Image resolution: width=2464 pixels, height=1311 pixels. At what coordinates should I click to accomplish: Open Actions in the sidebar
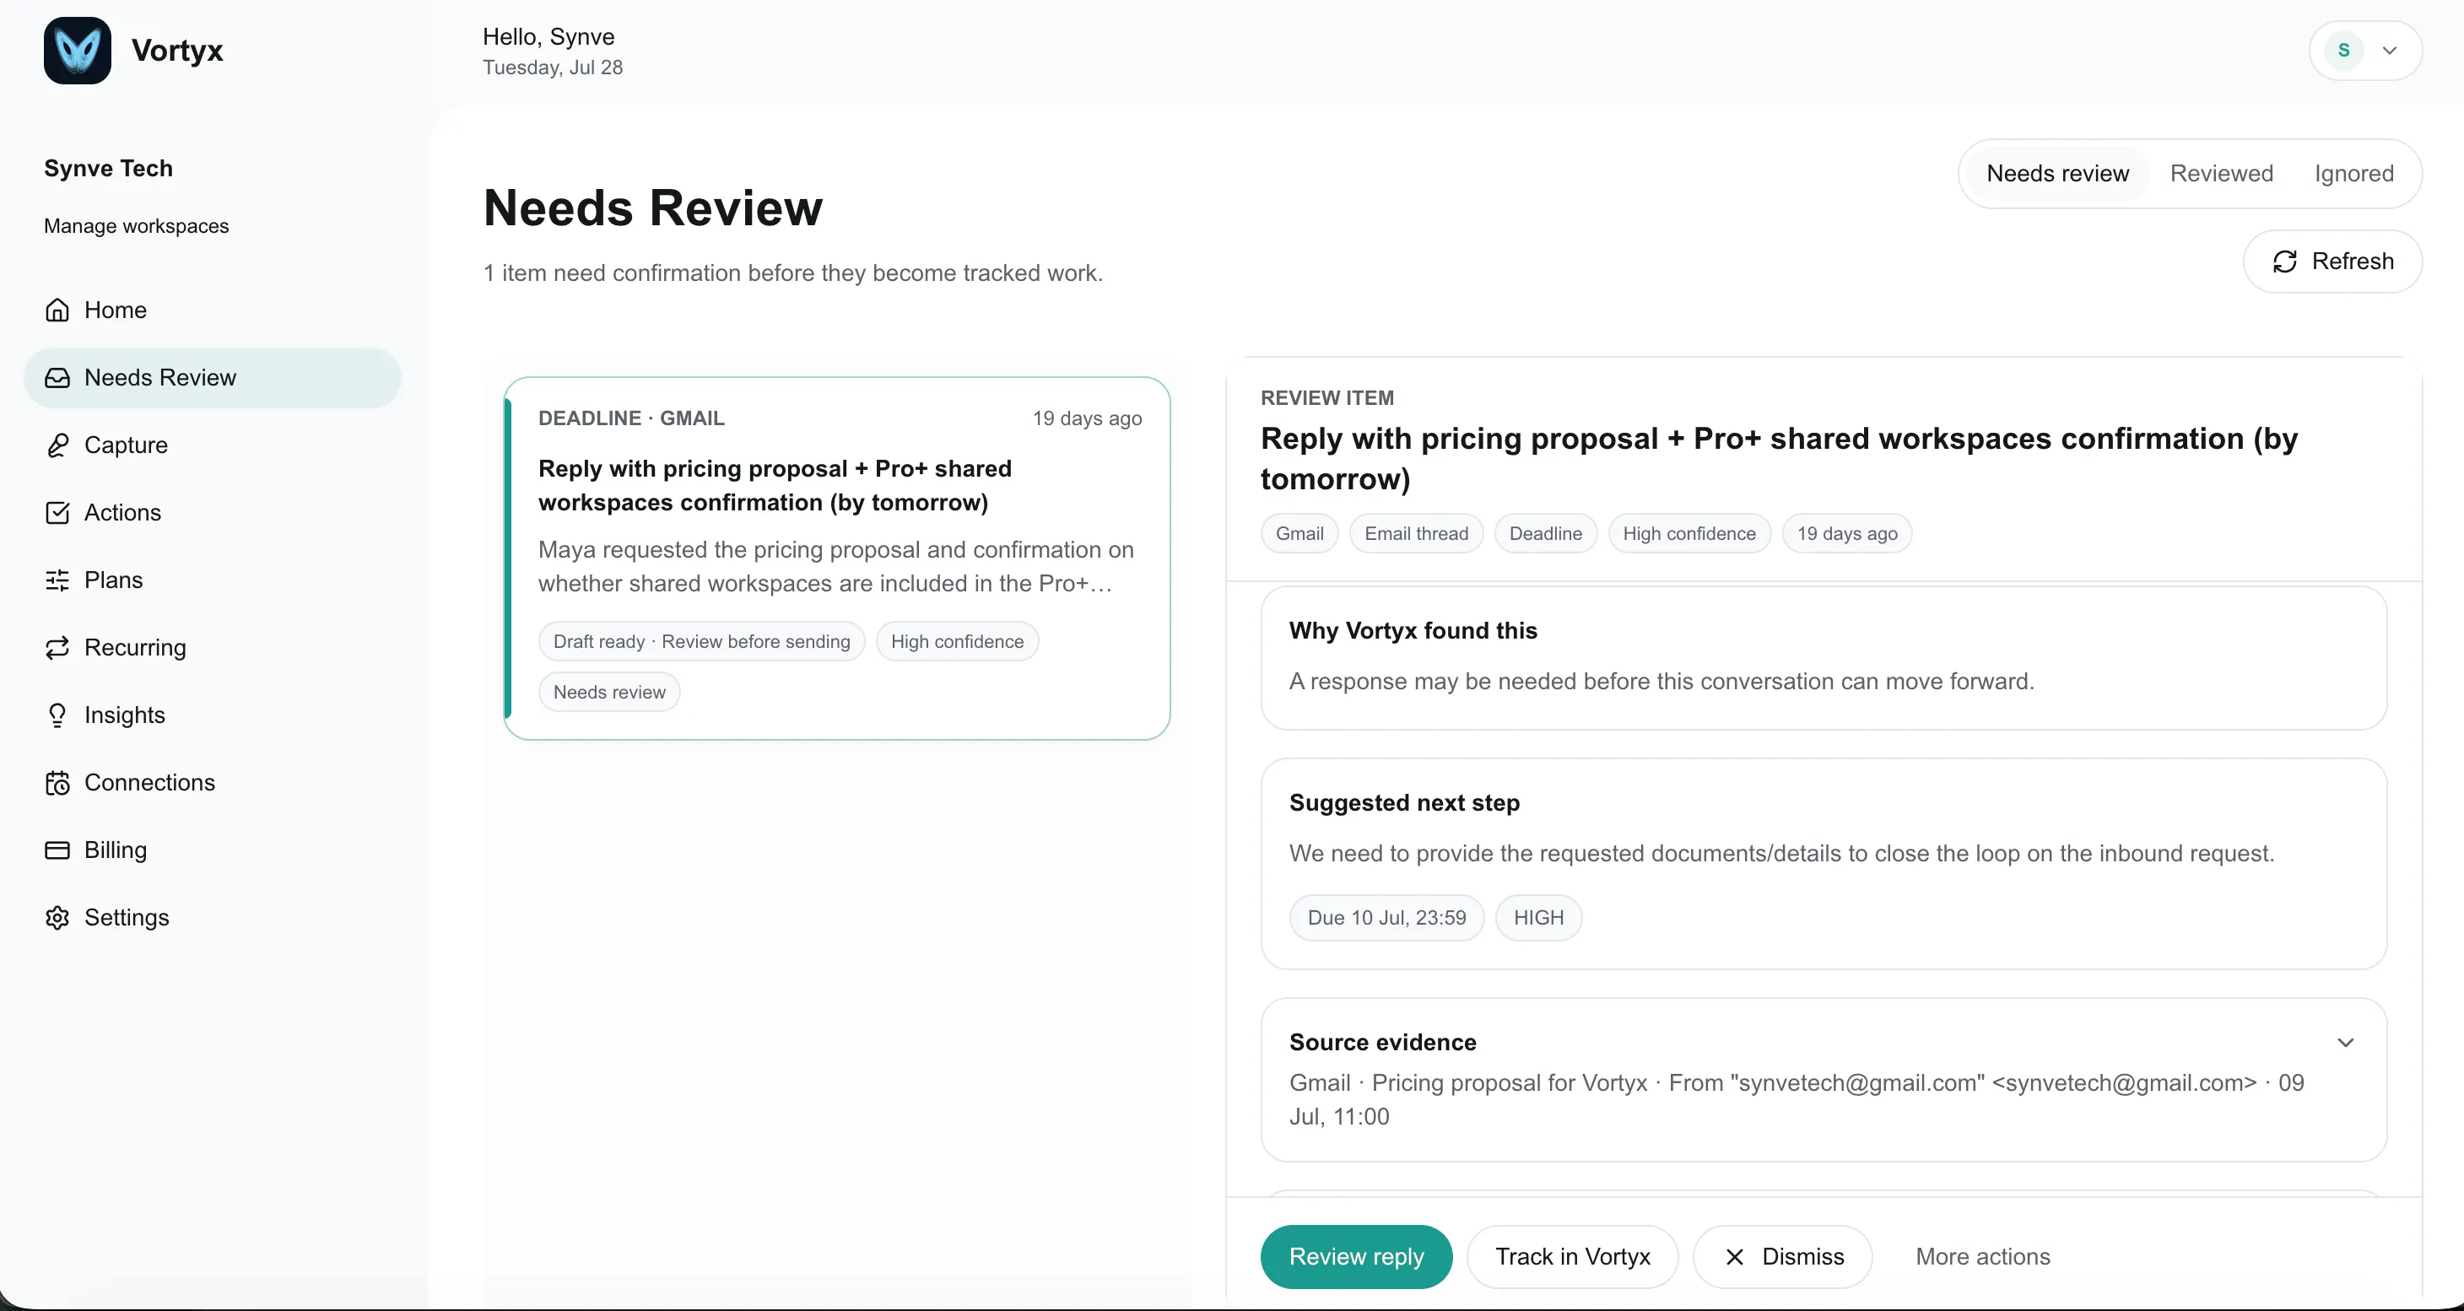[213, 513]
